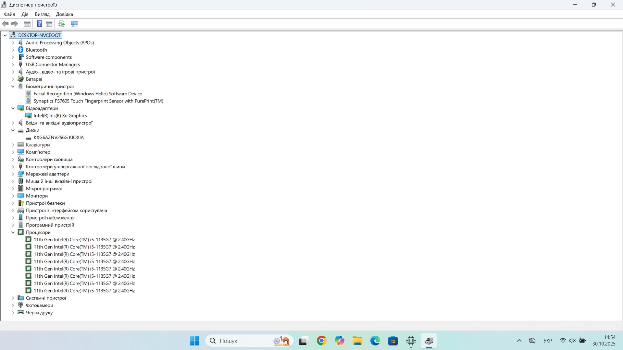Image resolution: width=623 pixels, height=350 pixels.
Task: Click the Help toolbar icon
Action: coord(39,24)
